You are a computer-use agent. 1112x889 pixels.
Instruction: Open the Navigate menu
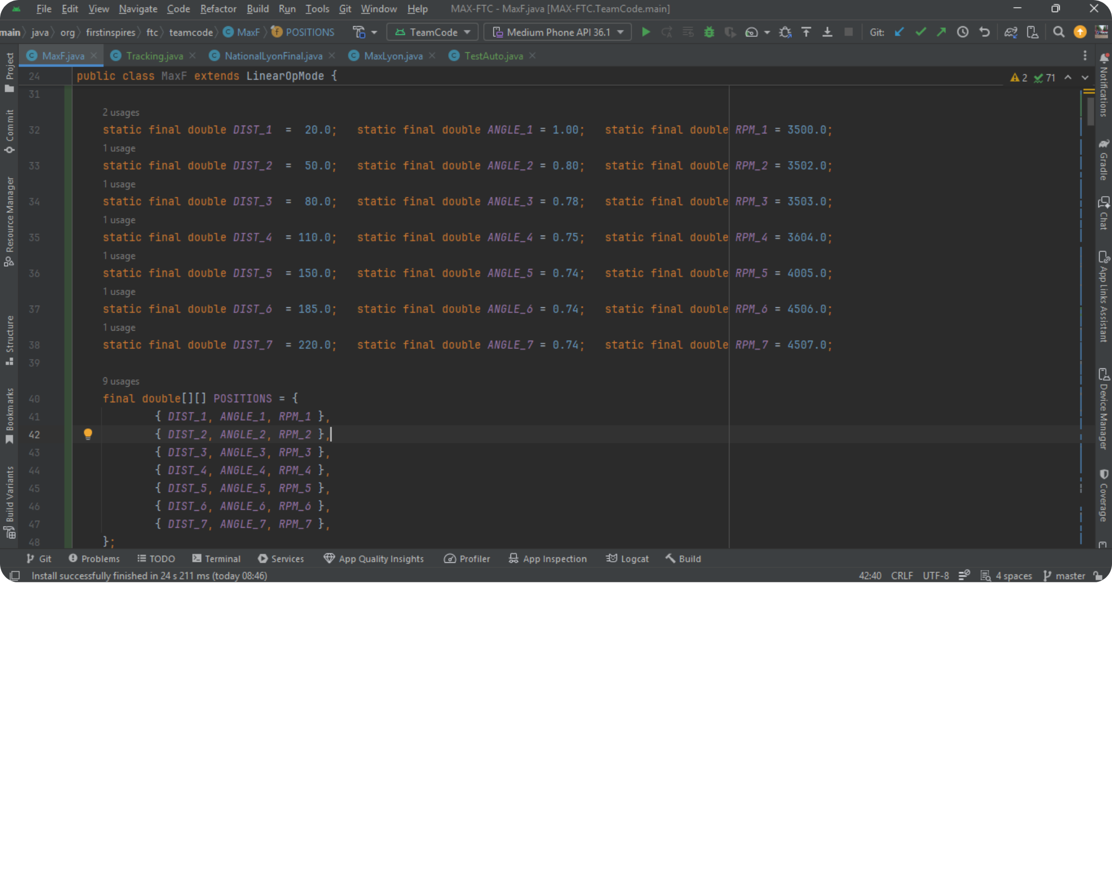(x=138, y=9)
